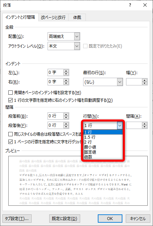Switch to the 体裁 tab
The height and width of the screenshot is (226, 153).
tap(77, 17)
